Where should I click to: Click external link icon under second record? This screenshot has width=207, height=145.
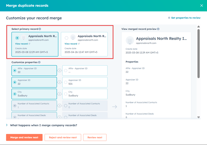[x=79, y=44]
